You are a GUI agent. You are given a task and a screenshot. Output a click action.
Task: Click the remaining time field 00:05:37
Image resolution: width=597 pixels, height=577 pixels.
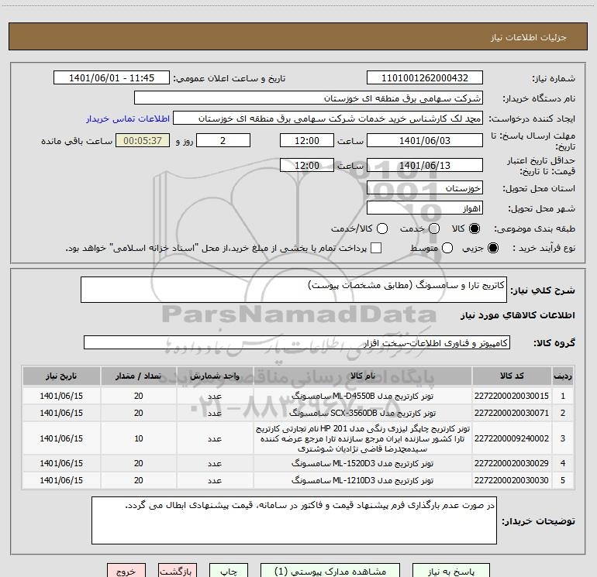point(143,141)
